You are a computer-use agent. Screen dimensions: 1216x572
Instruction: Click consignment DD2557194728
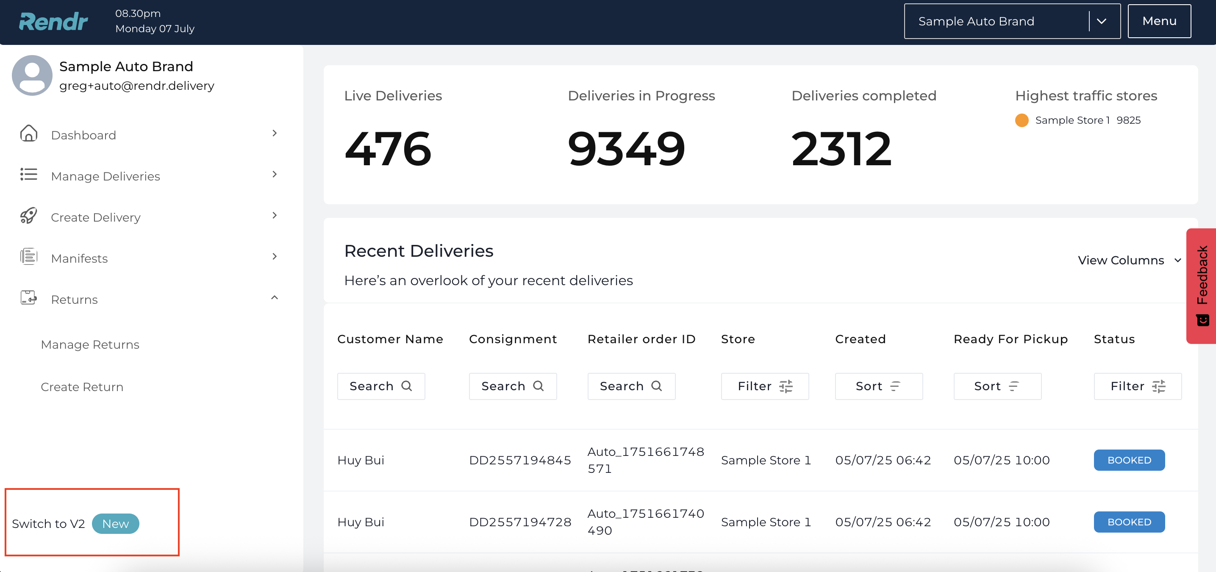click(520, 522)
